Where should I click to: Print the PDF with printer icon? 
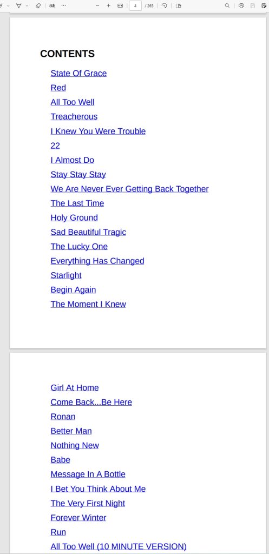241,5
